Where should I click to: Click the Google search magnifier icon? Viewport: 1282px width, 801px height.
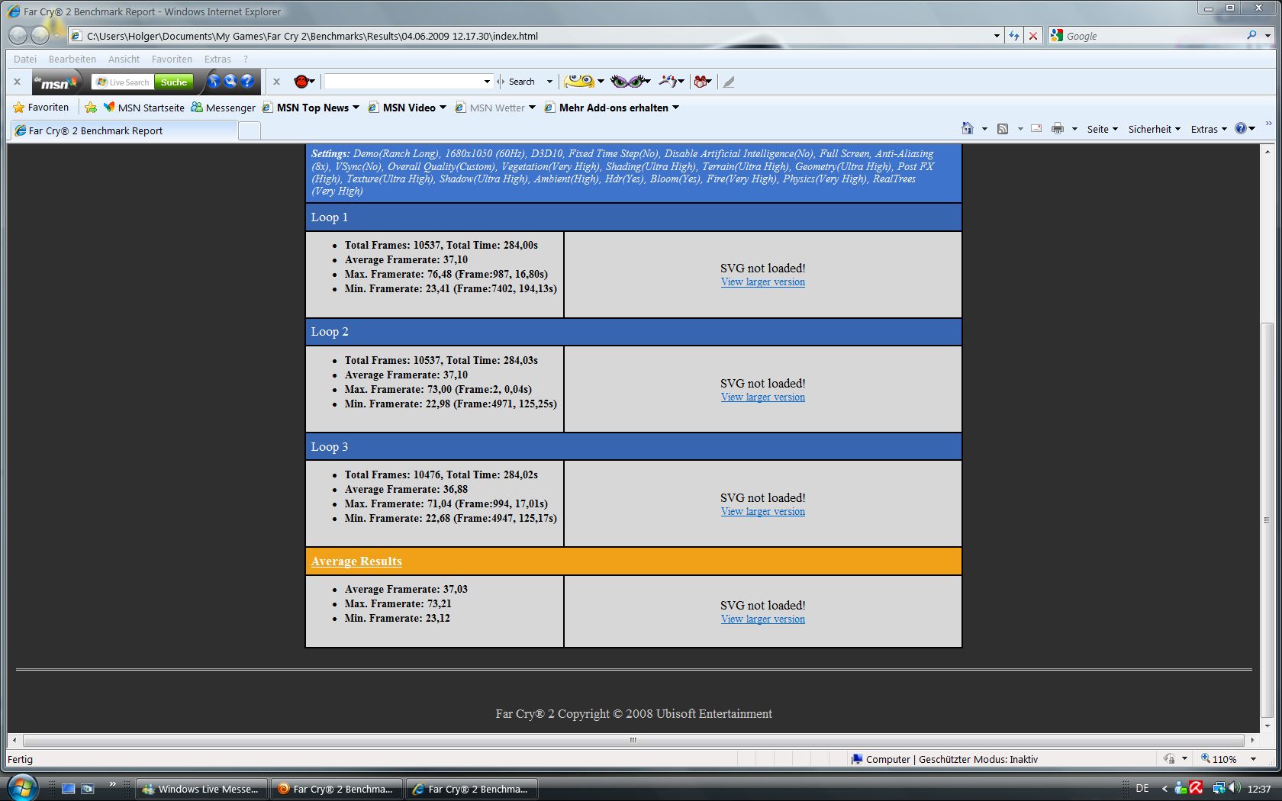1251,35
